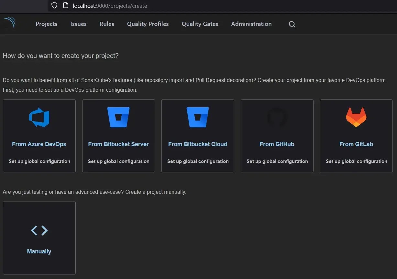
Task: Click 'Are you just testing' manual creation text
Action: coord(94,192)
